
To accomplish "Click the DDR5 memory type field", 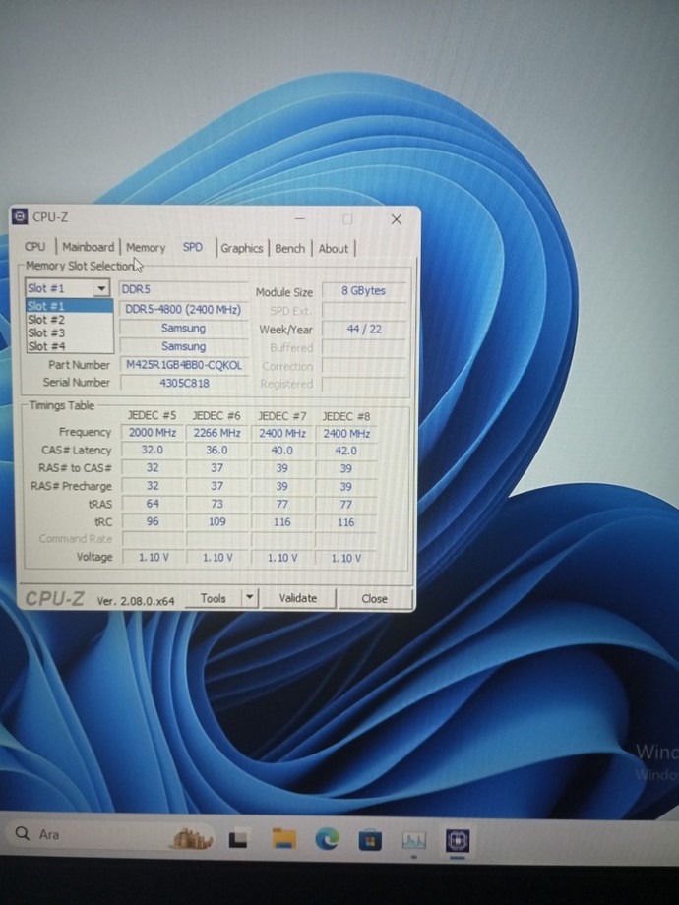I will [x=184, y=289].
